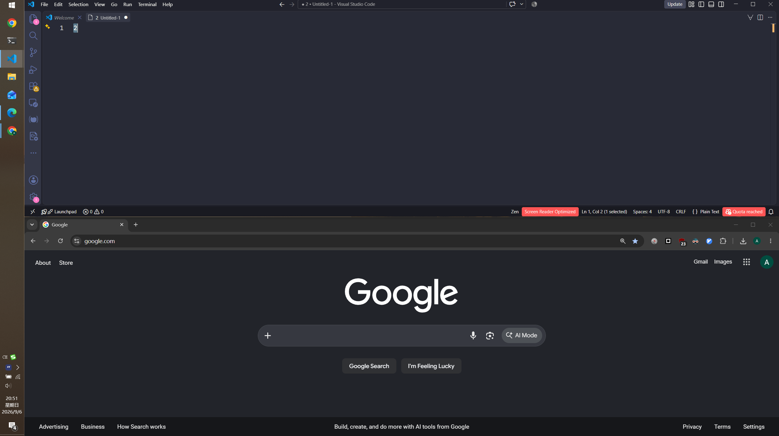Open the remote window indicator in status bar

click(x=33, y=211)
